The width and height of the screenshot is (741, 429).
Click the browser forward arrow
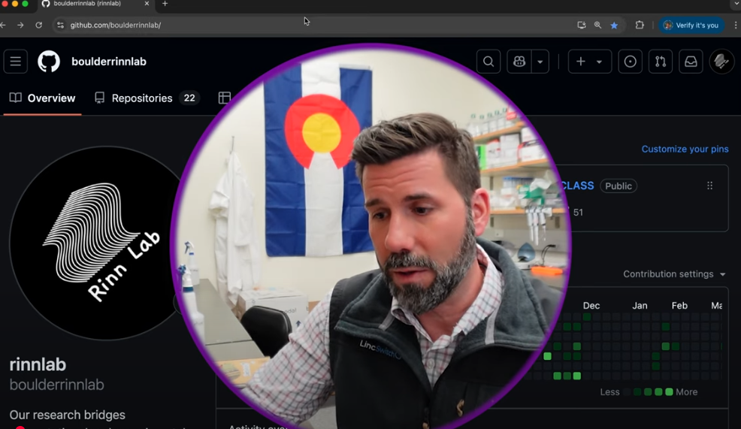click(20, 25)
